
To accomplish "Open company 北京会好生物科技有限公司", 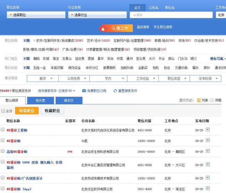I will tap(100, 152).
